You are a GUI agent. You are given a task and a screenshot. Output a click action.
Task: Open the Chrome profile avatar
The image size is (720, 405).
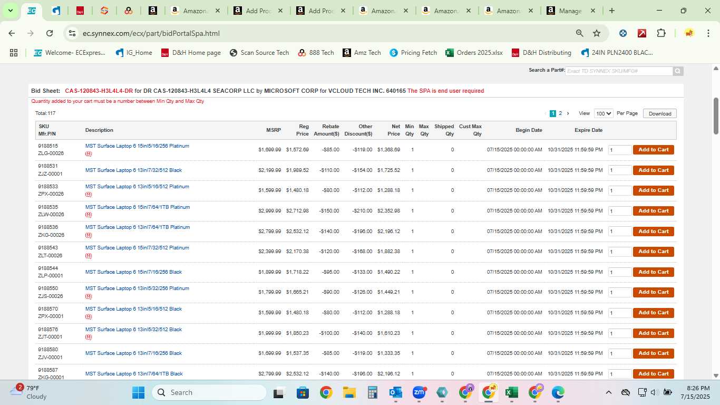pos(689,33)
